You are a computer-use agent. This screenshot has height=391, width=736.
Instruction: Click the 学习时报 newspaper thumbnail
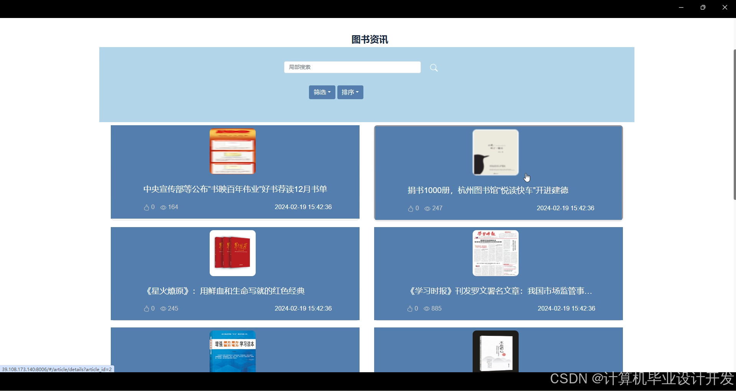tap(496, 253)
